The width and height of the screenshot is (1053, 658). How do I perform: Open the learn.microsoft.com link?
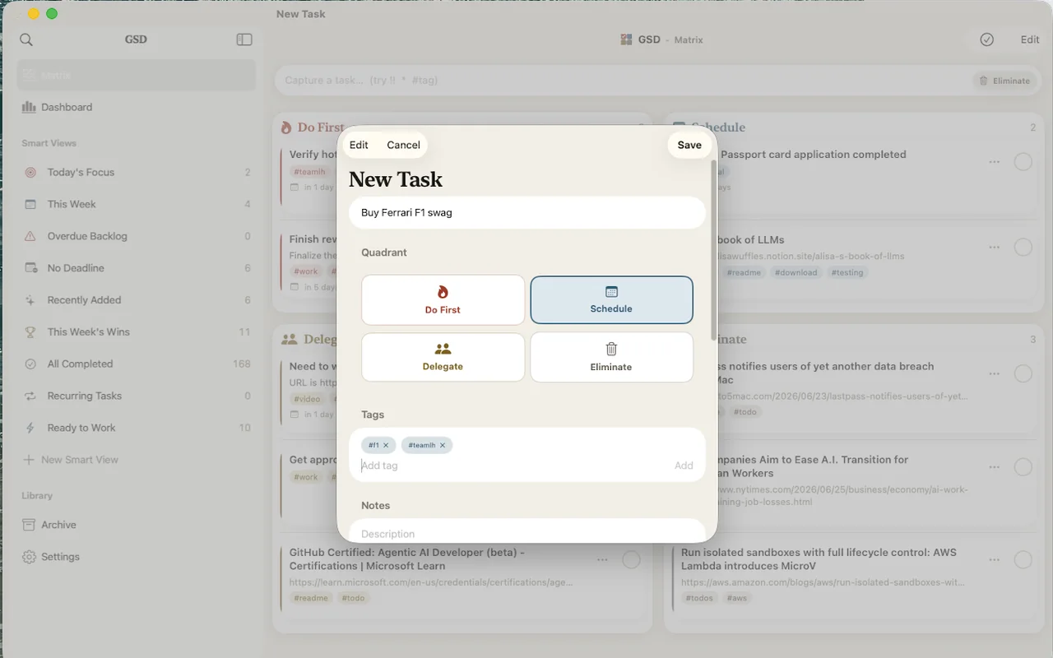(431, 582)
